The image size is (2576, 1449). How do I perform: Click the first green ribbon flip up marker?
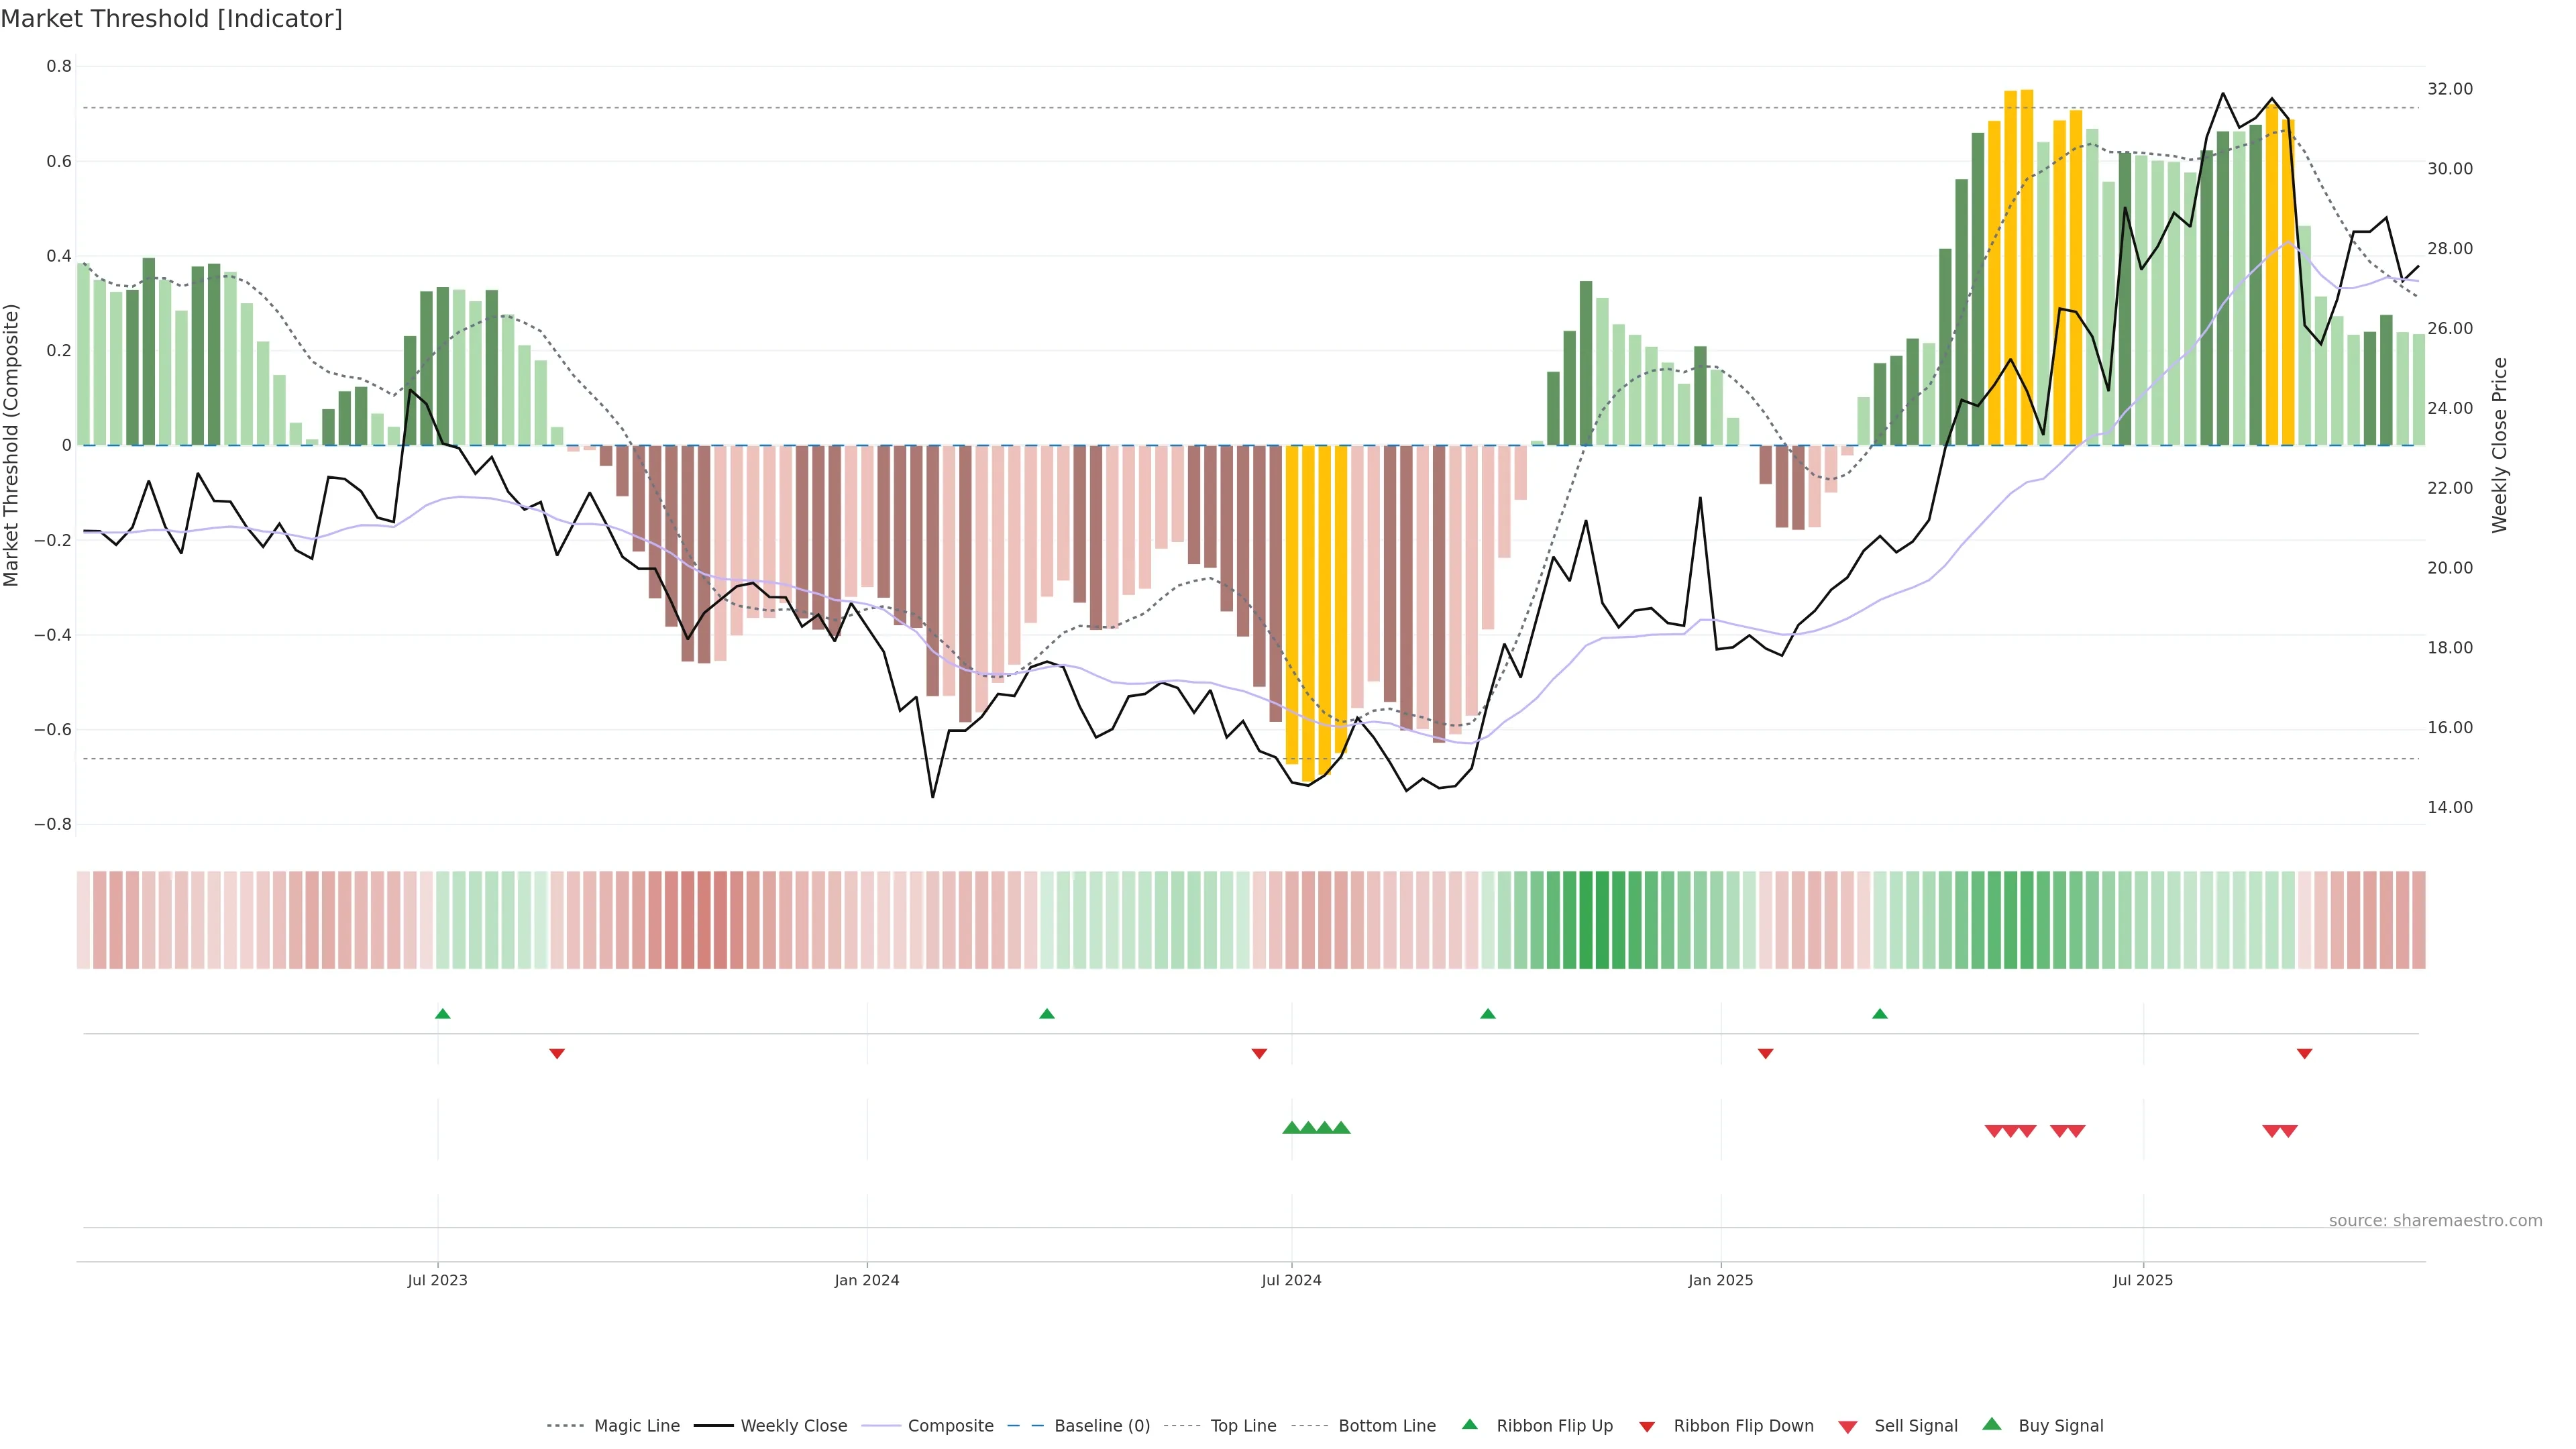pyautogui.click(x=443, y=1014)
